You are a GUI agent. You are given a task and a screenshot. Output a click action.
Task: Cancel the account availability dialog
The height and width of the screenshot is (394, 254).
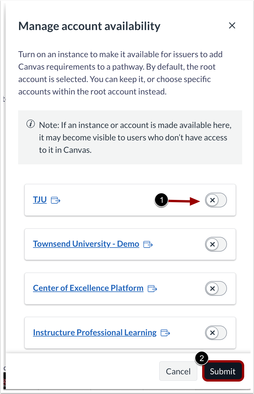click(178, 371)
